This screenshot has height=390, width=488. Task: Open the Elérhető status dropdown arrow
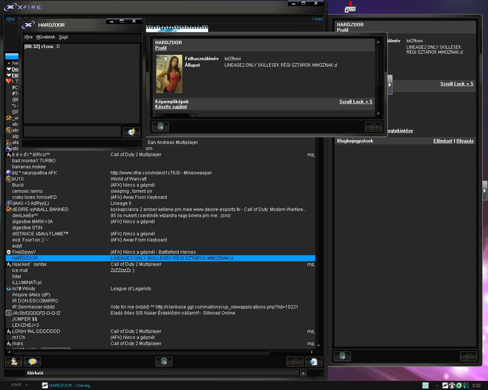pyautogui.click(x=303, y=373)
